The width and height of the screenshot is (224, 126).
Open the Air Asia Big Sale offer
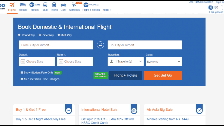pos(160,110)
